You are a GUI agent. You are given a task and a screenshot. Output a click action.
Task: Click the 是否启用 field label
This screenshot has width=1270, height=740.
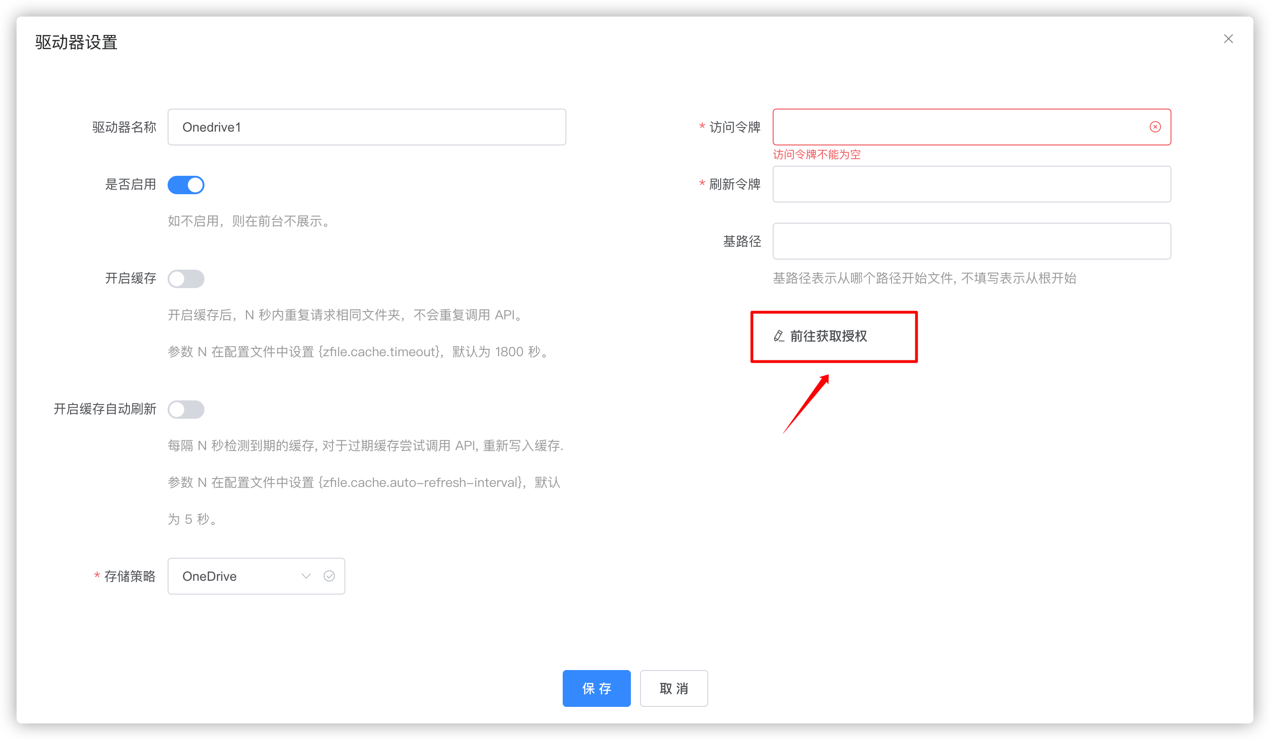point(130,185)
